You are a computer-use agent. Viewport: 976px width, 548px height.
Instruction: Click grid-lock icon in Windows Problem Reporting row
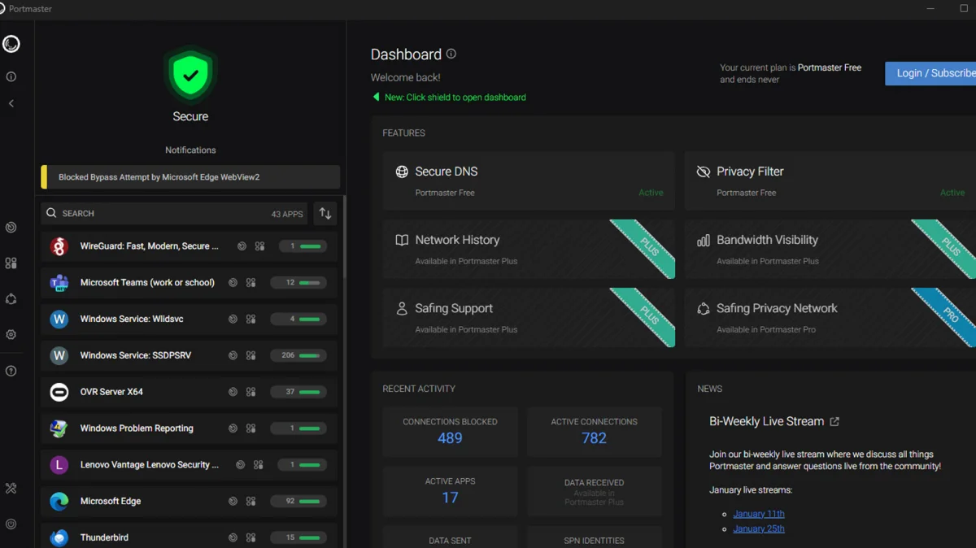[251, 428]
